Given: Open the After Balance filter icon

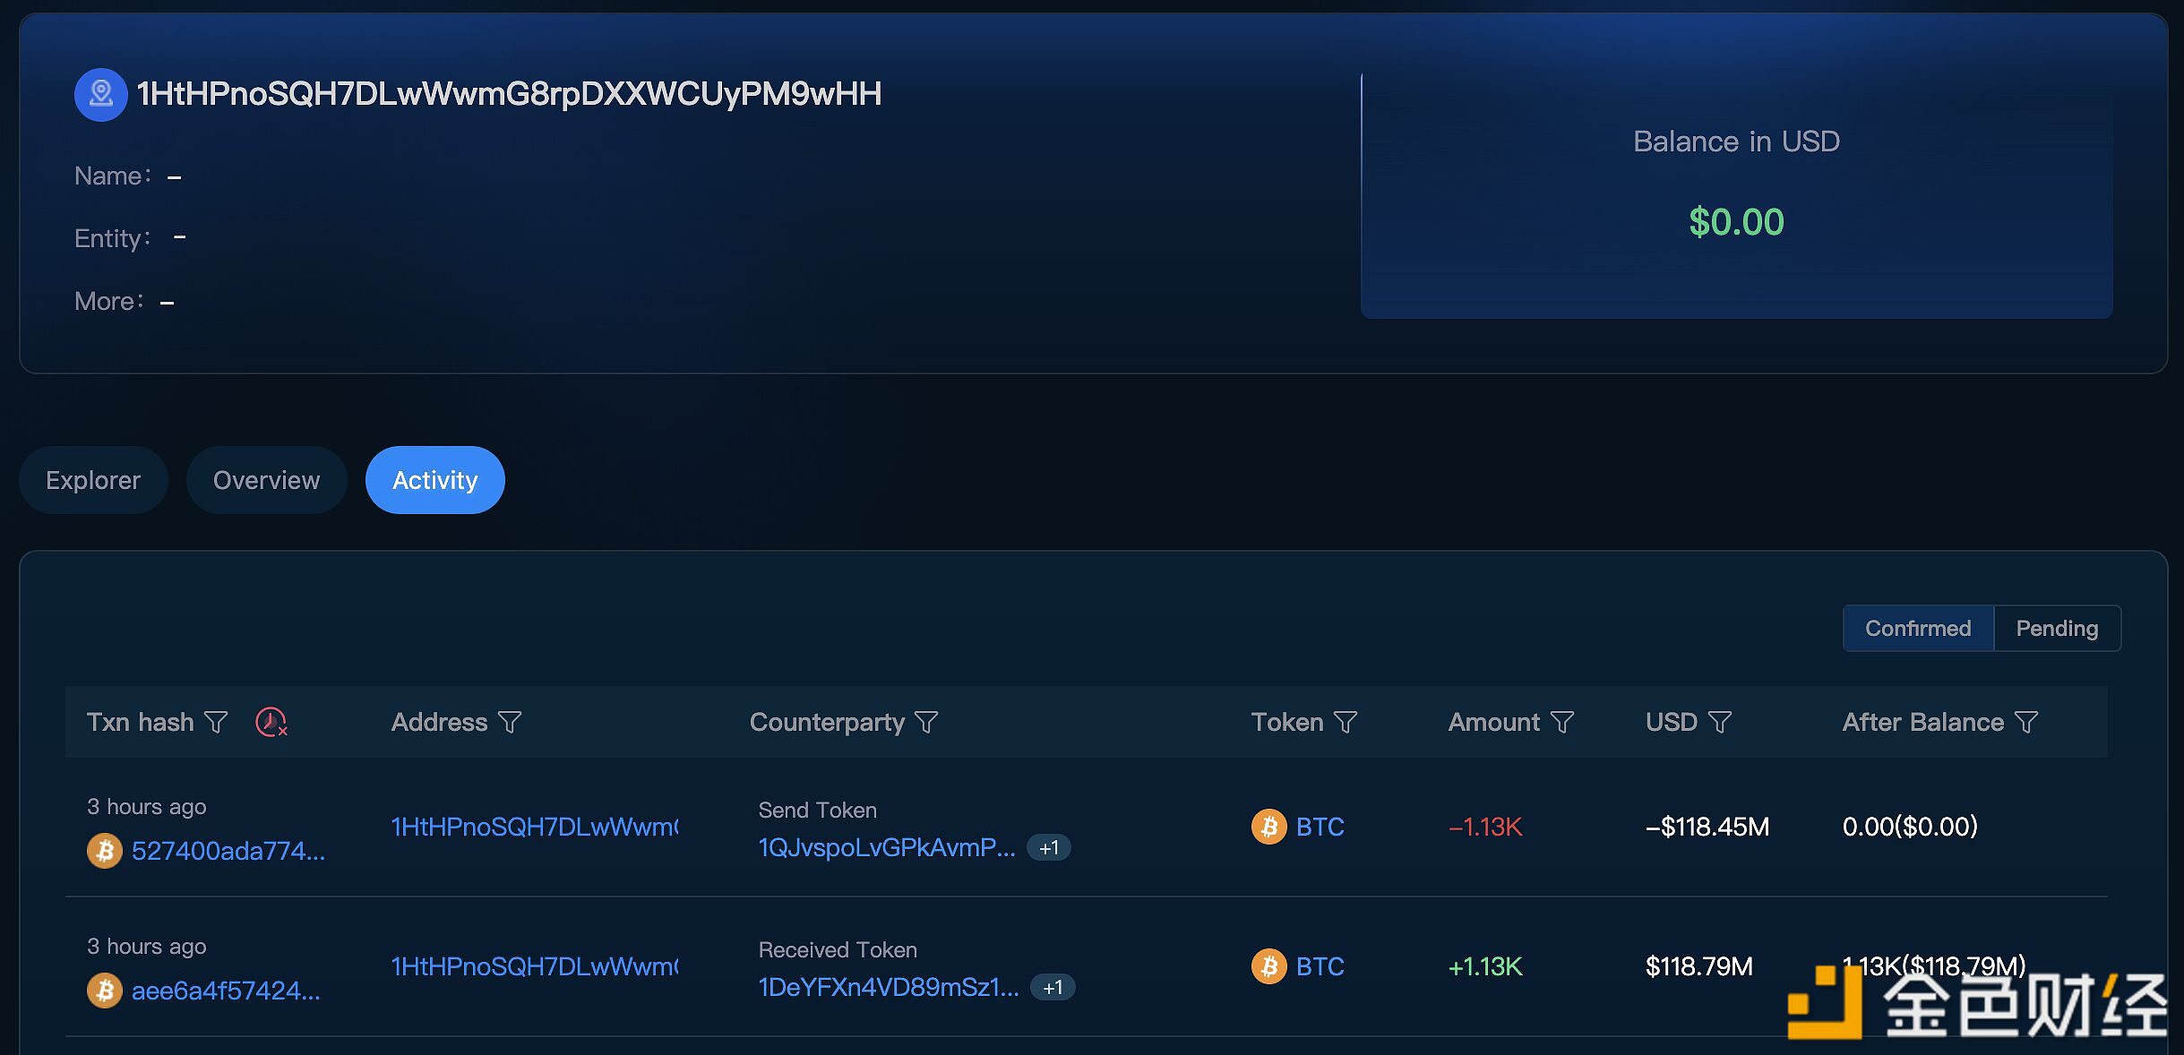Looking at the screenshot, I should click(2026, 722).
